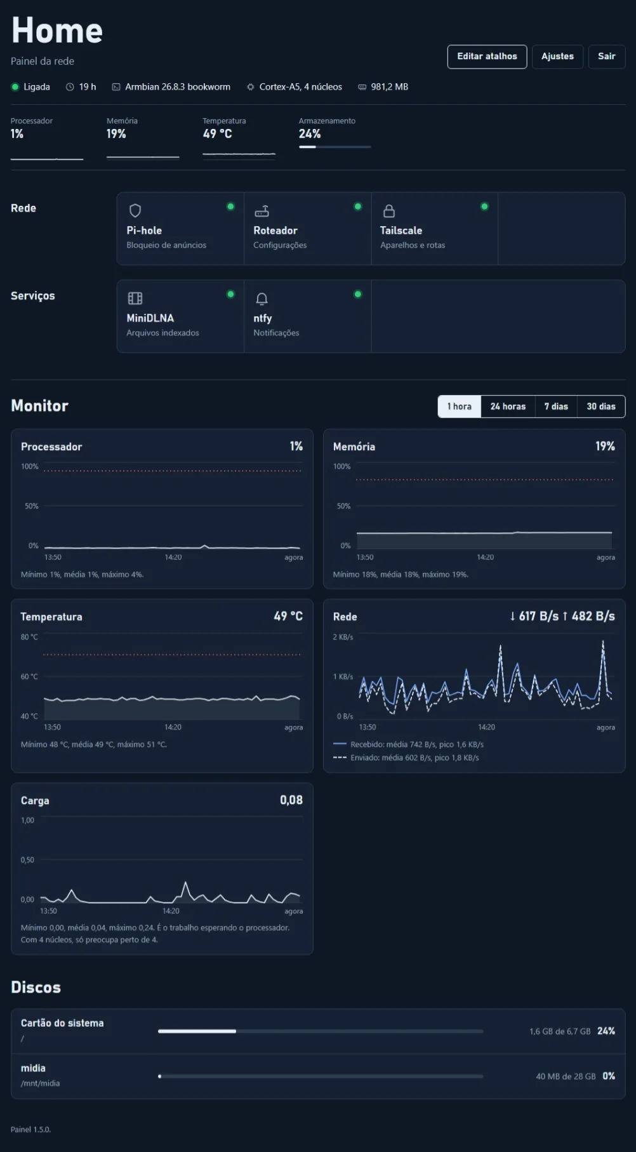Click the Temperatura mini sparkline at top
Image resolution: width=636 pixels, height=1152 pixels.
click(239, 154)
